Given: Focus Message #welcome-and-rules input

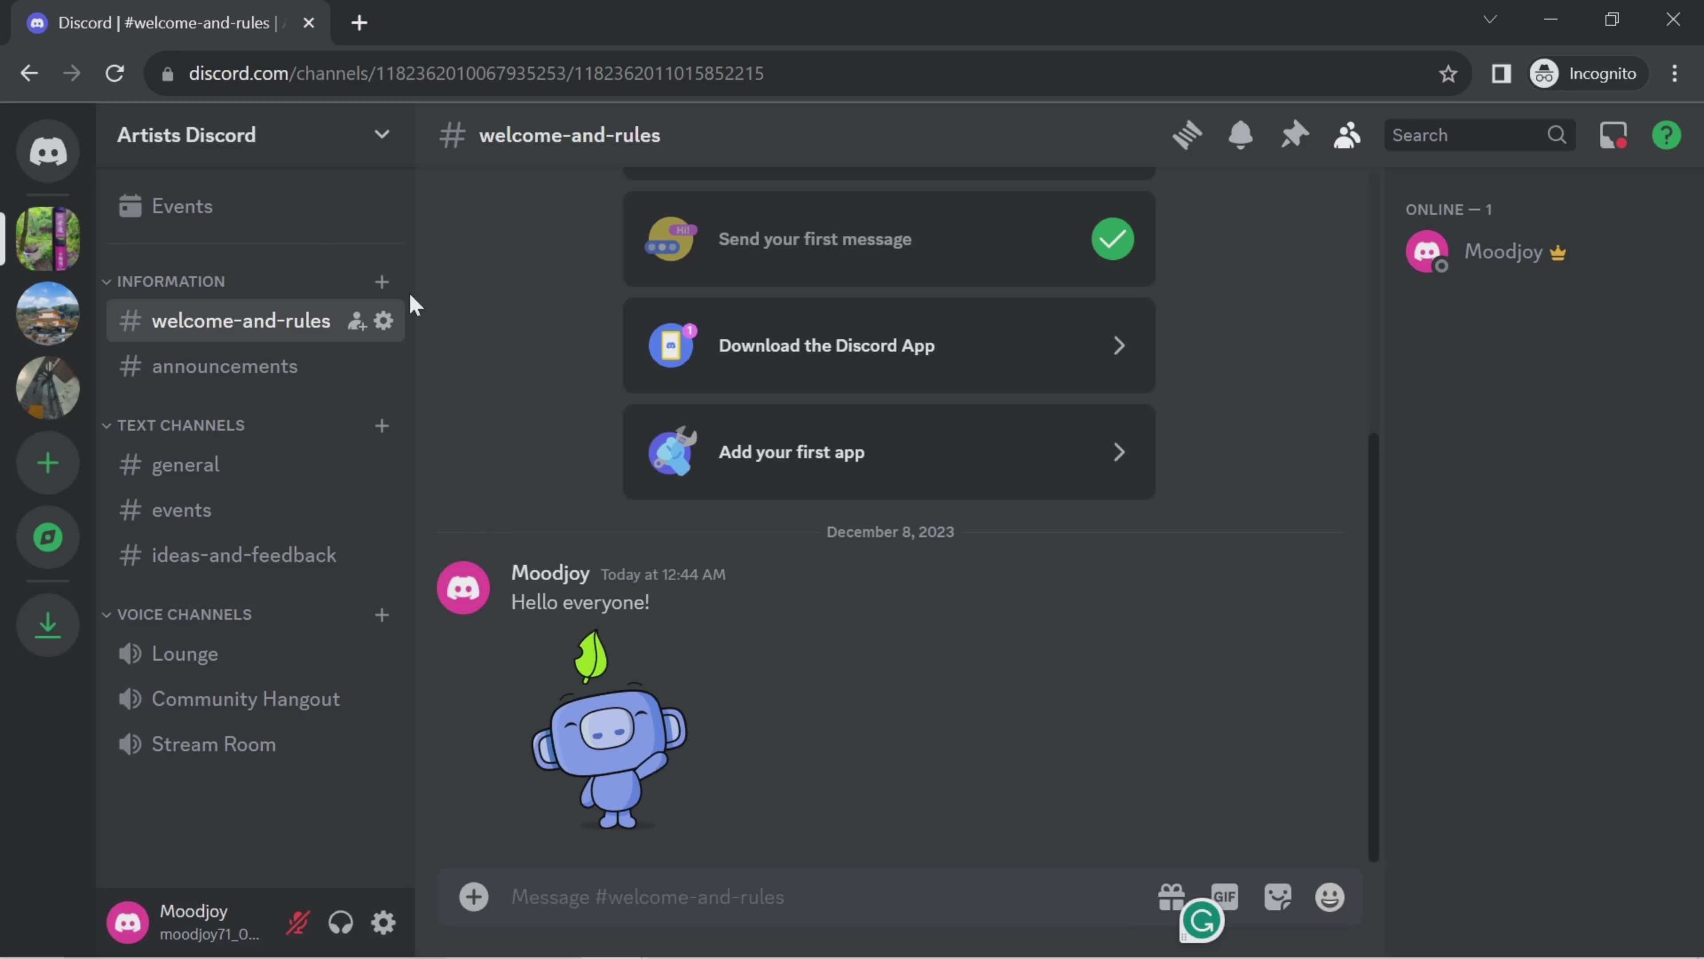Looking at the screenshot, I should [827, 897].
